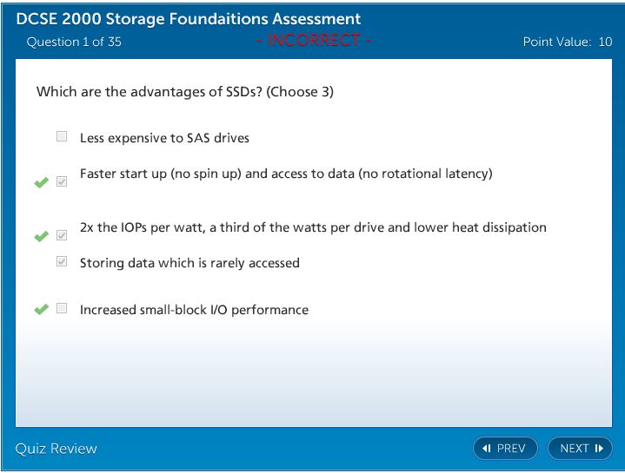Viewport: 625px width, 473px height.
Task: Select the answer text "Increased small-block I/O performance"
Action: pos(194,310)
